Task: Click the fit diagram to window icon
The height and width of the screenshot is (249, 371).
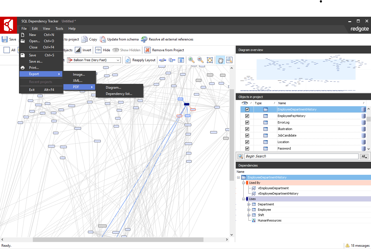Action: pyautogui.click(x=210, y=60)
